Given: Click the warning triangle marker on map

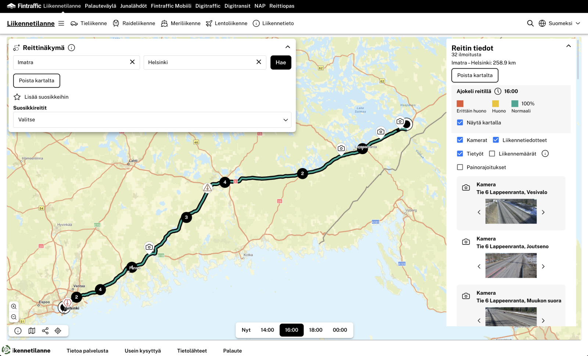Looking at the screenshot, I should [208, 188].
